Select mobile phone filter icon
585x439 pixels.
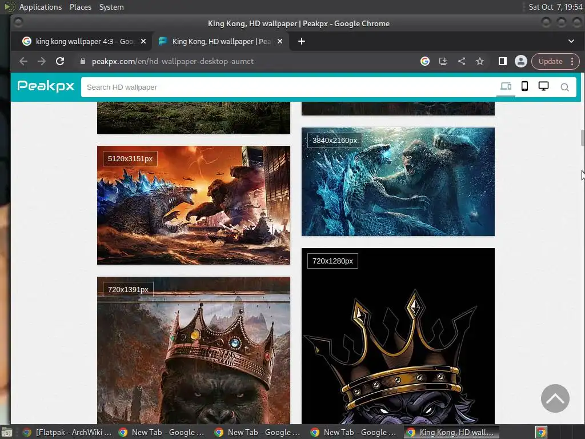[x=524, y=86]
